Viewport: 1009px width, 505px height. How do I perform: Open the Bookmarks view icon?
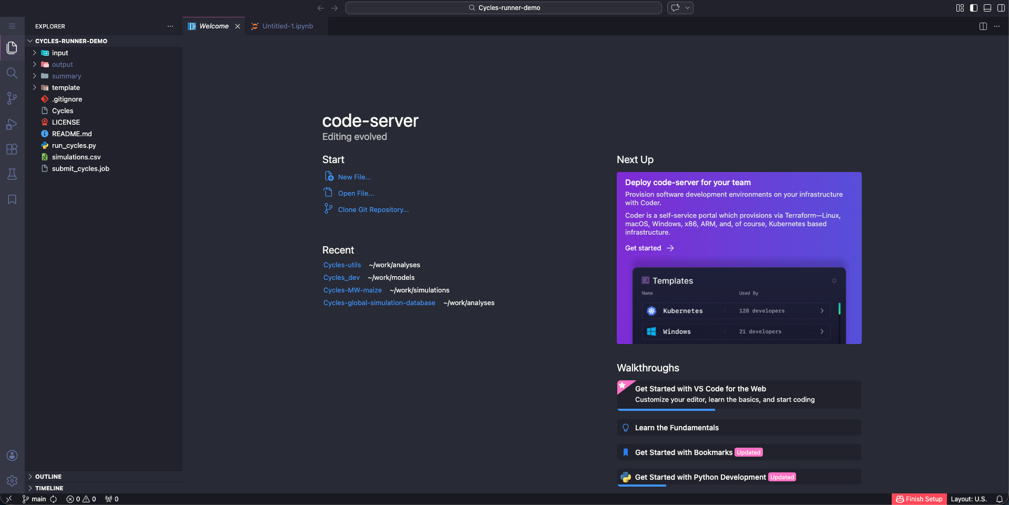(12, 199)
